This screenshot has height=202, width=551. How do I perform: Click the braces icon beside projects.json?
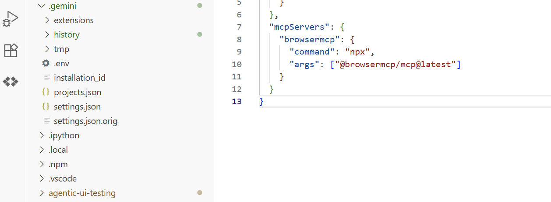point(46,92)
